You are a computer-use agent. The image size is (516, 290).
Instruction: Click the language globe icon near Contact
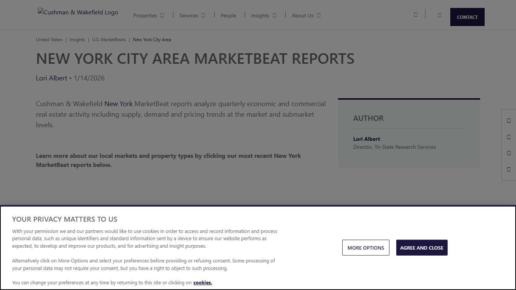(x=439, y=15)
